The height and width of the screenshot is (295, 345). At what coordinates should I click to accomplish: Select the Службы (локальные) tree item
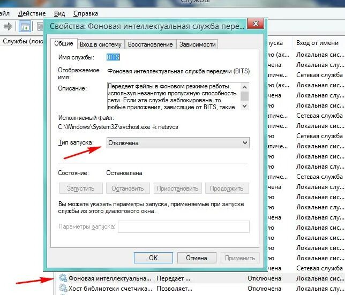pos(23,41)
